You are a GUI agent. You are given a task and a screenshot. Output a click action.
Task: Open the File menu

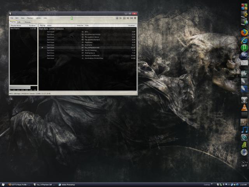tap(12, 18)
